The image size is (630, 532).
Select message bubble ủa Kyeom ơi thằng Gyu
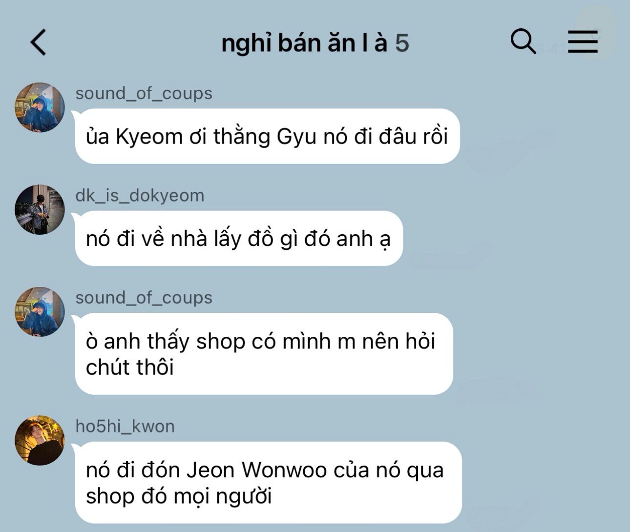pos(267,136)
